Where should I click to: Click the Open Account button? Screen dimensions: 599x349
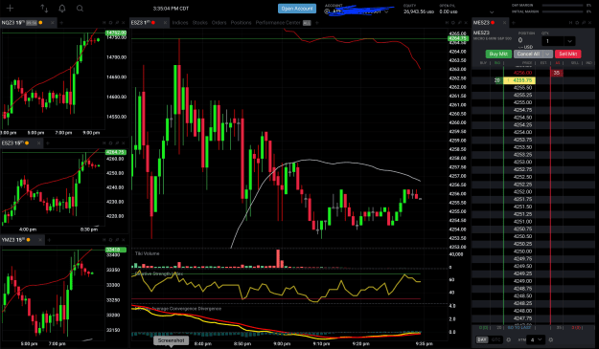pyautogui.click(x=297, y=9)
